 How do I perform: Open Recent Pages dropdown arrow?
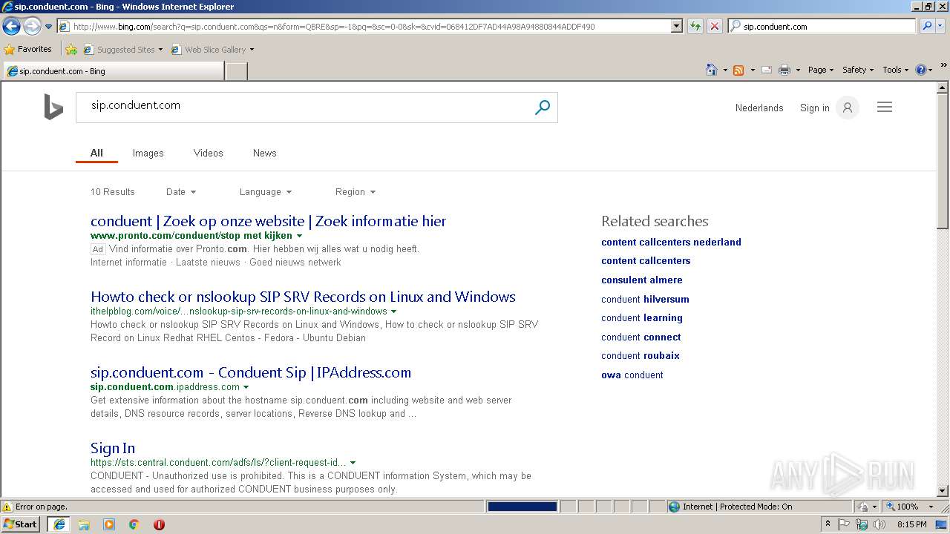pos(48,27)
